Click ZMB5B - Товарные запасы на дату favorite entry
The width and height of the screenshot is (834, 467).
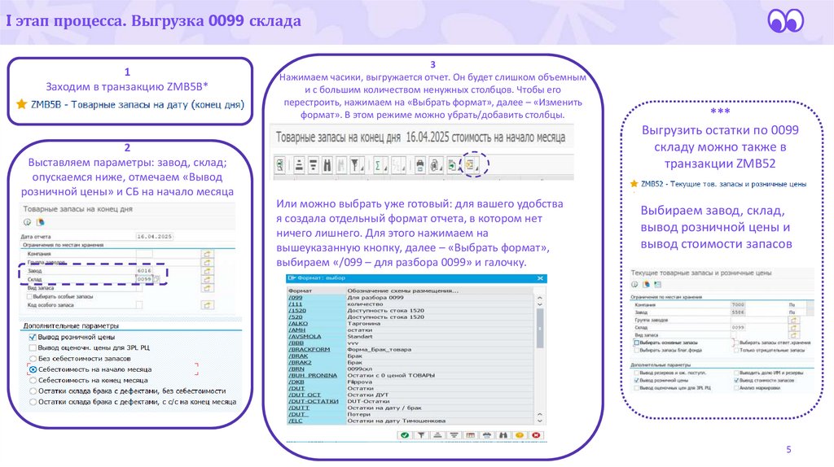coord(137,104)
